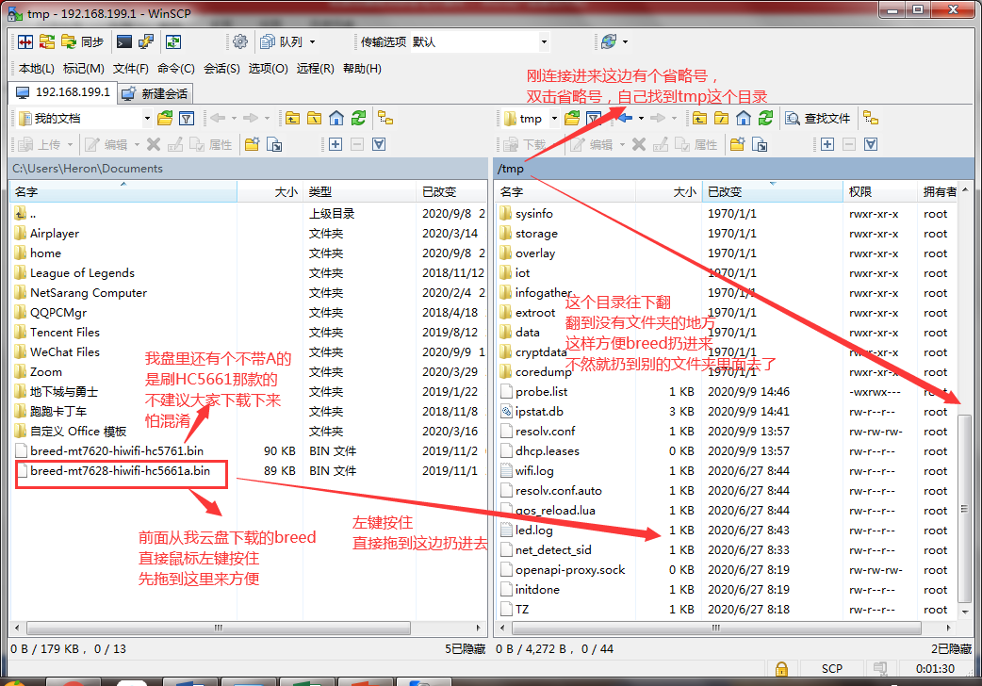
Task: Sort remote panel by 权限 column
Action: tap(880, 191)
